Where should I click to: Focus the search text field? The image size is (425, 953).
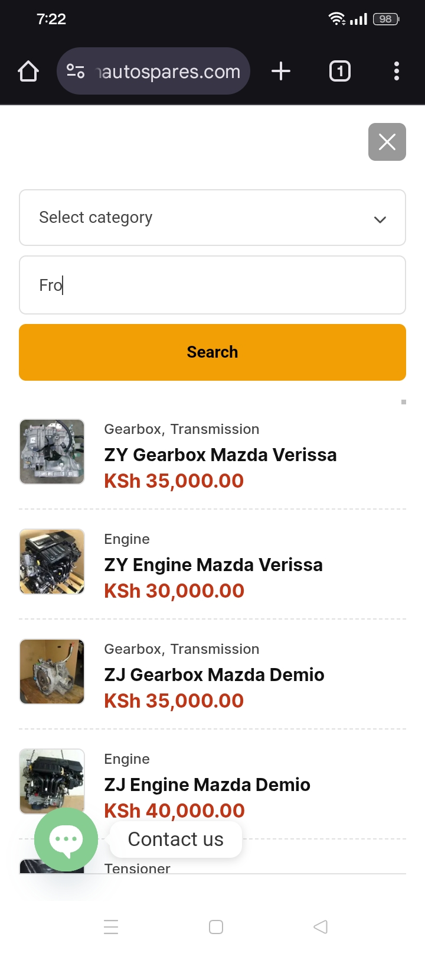tap(212, 285)
